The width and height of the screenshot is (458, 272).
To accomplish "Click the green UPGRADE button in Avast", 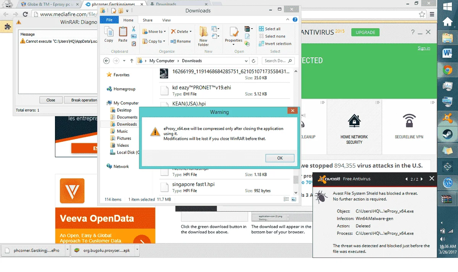I will [x=365, y=32].
